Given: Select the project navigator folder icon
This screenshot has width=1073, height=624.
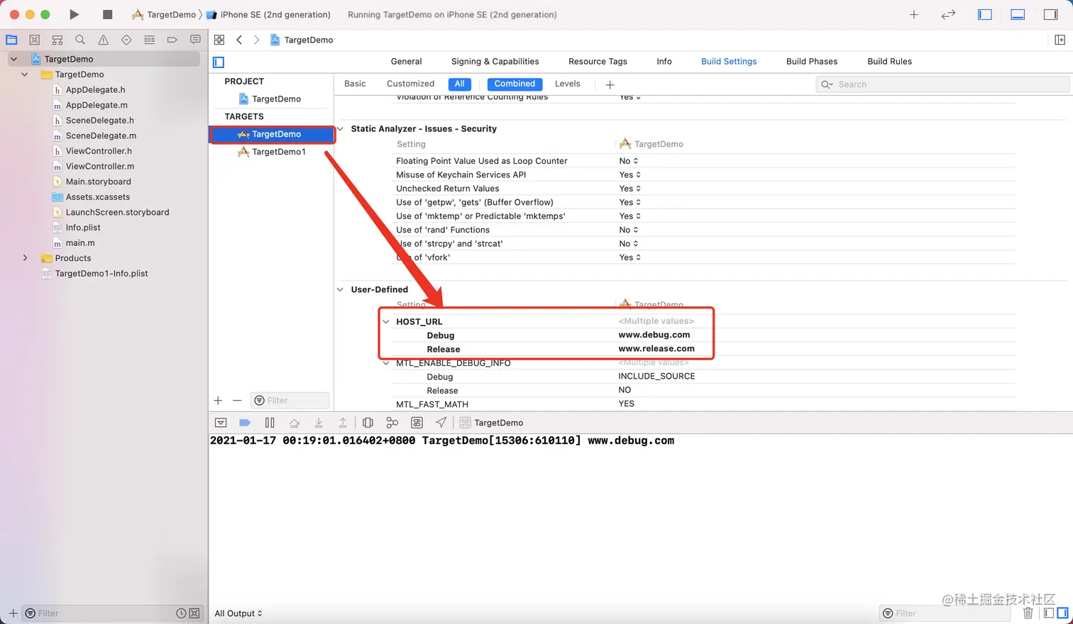Looking at the screenshot, I should (x=11, y=40).
